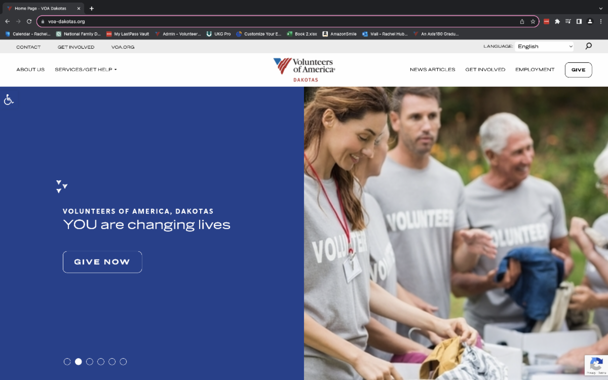The width and height of the screenshot is (608, 380).
Task: Open the accessibility wheelchair icon menu
Action: [9, 99]
